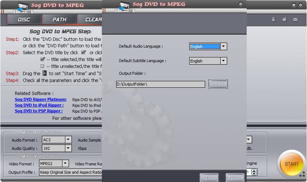307x182 pixels.
Task: Open the user registration icon in main window
Action: coord(273,19)
